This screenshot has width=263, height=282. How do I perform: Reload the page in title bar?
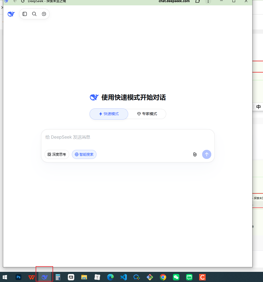23,1
